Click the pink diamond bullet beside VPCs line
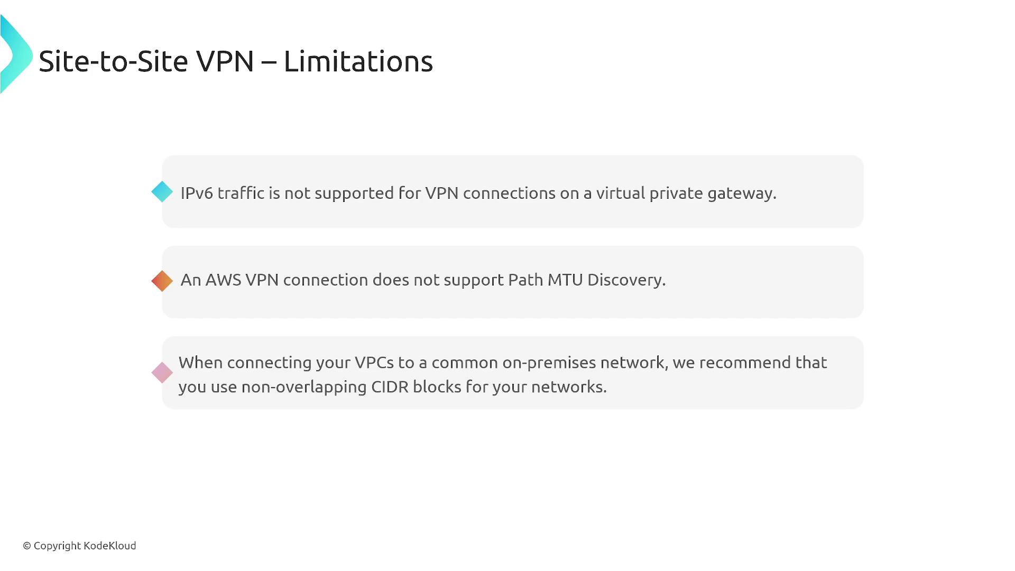1015x571 pixels. [x=162, y=373]
